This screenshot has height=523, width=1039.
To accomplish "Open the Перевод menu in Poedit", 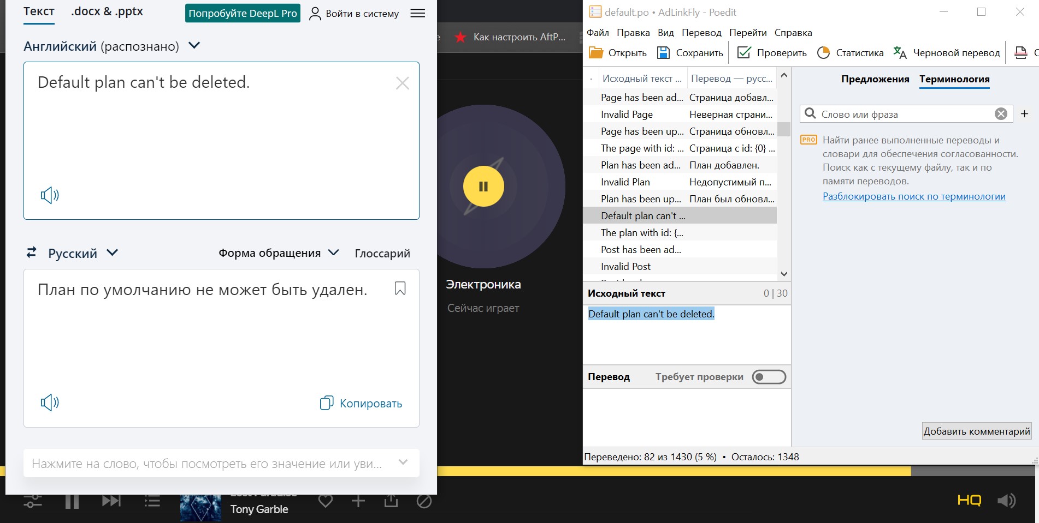I will (x=701, y=33).
